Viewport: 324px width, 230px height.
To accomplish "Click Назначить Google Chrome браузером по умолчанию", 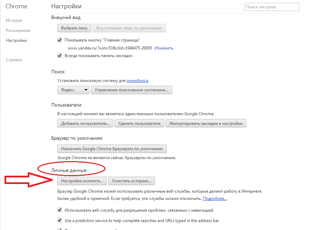I will coord(112,149).
